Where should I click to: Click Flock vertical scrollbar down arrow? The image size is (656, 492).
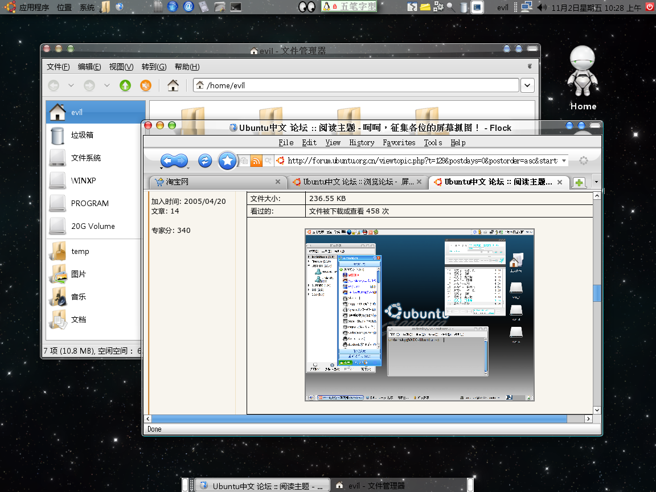(x=597, y=410)
